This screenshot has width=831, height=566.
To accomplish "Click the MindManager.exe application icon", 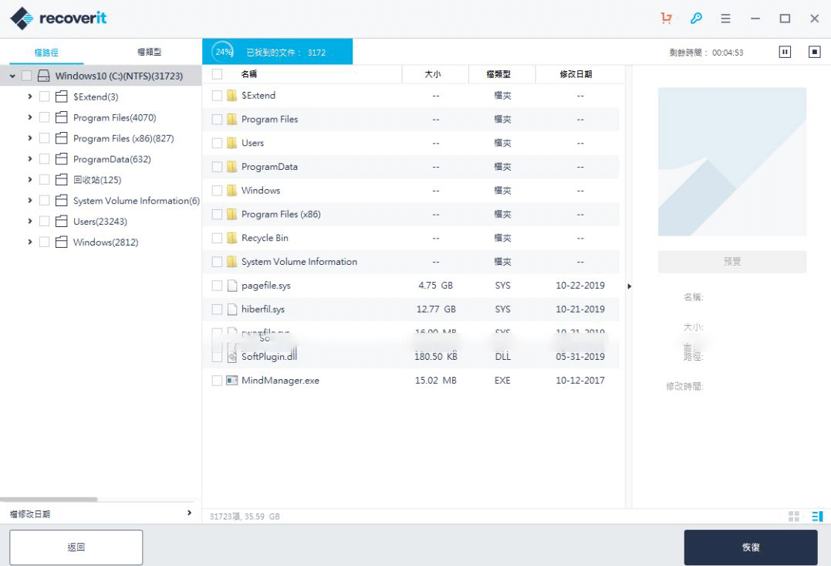I will point(231,381).
